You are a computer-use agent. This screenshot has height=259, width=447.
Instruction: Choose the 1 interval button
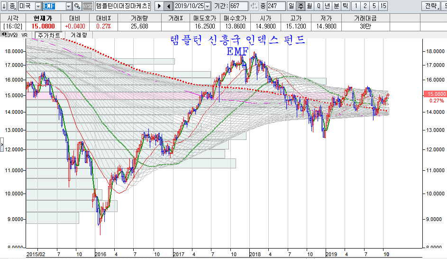coord(356,6)
